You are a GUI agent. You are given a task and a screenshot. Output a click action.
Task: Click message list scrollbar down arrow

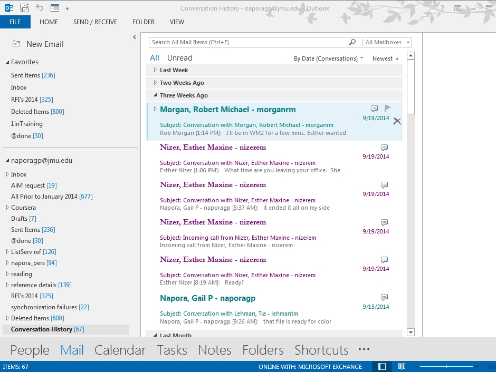(411, 332)
